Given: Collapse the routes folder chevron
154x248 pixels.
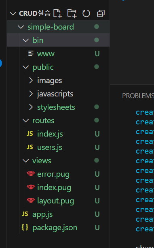Looking at the screenshot, I should (x=25, y=121).
